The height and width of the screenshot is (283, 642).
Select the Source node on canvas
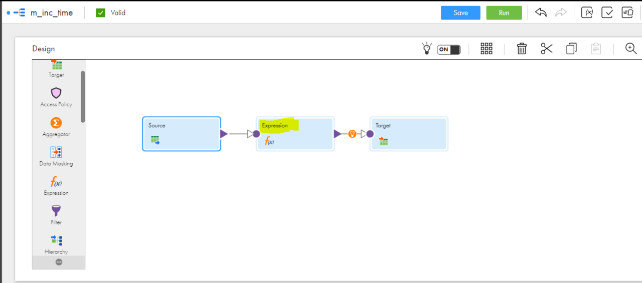tap(181, 134)
